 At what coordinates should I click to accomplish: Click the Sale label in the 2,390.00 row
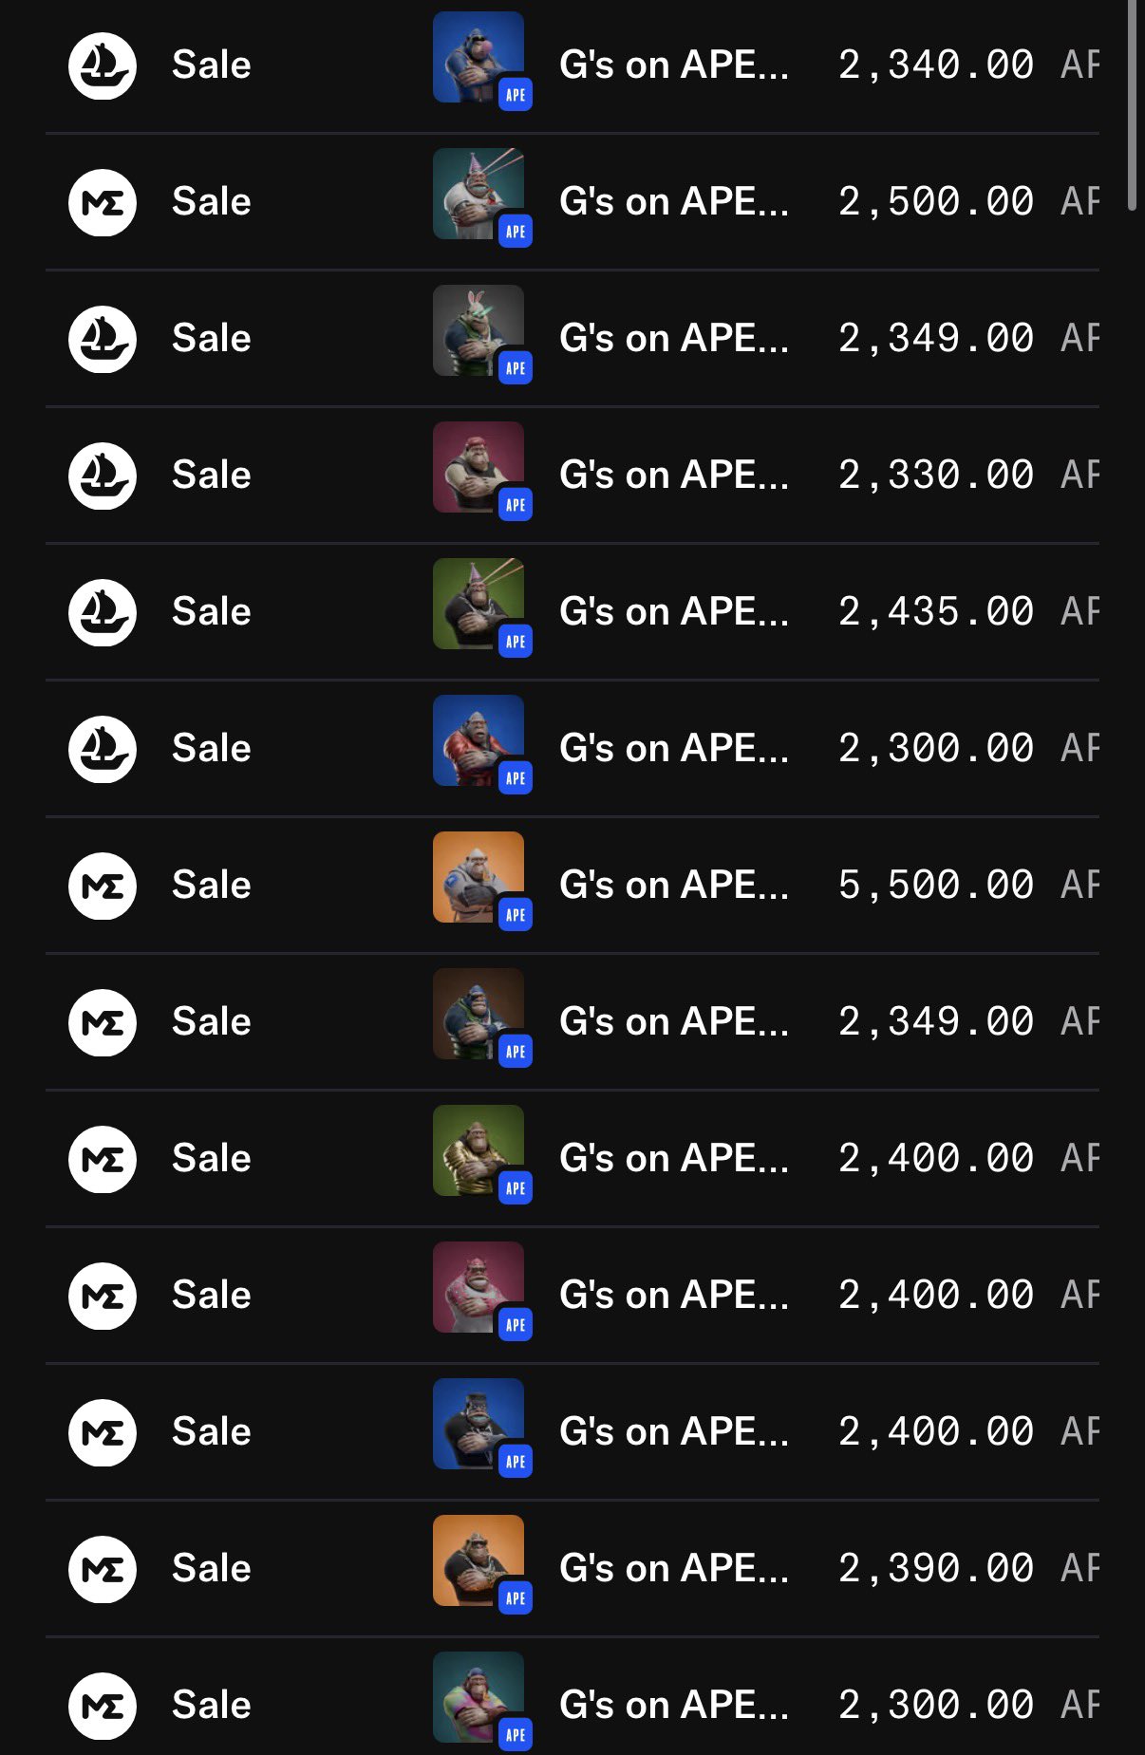(212, 1569)
